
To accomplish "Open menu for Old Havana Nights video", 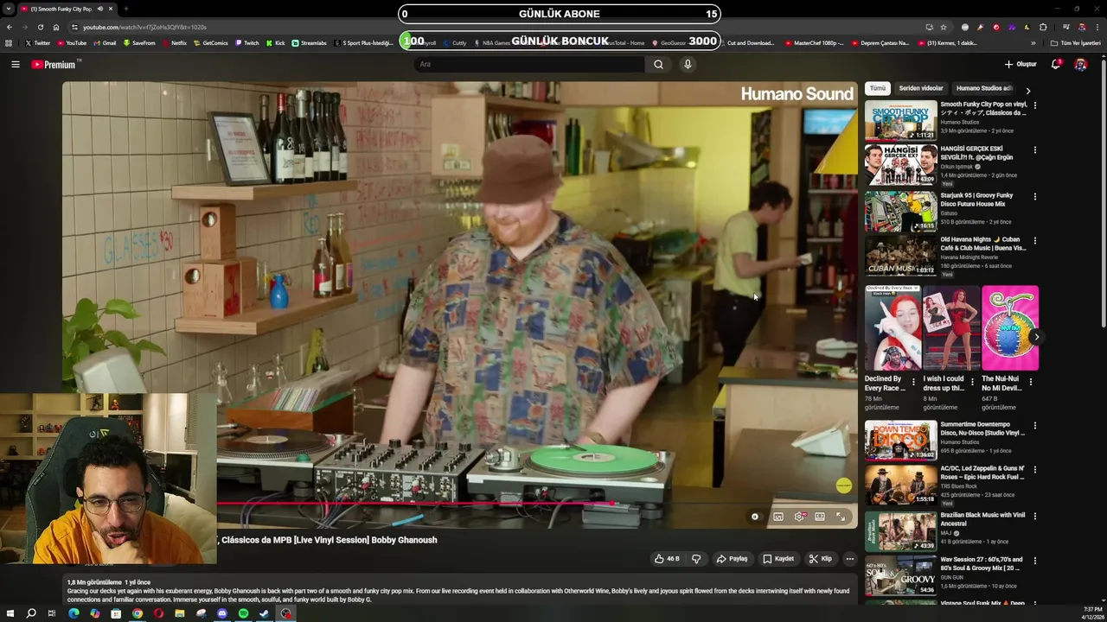I will tap(1035, 240).
